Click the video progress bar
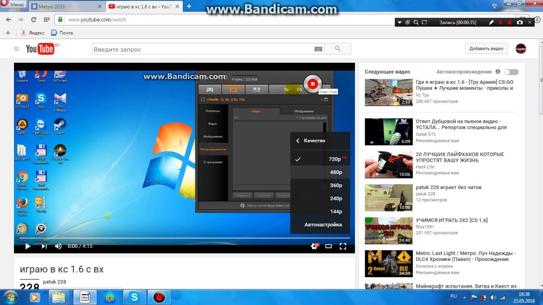The width and height of the screenshot is (543, 305). click(x=184, y=238)
